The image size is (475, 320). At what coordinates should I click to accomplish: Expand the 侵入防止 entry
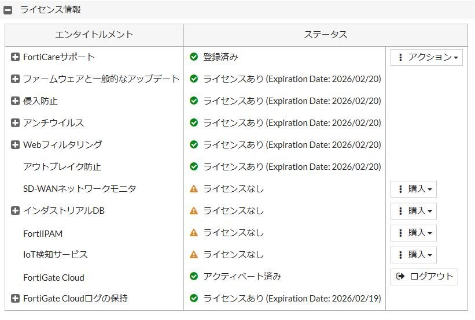coord(15,101)
